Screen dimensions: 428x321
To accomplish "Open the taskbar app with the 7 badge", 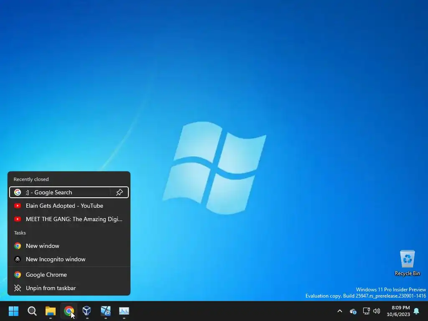I will coord(106,311).
